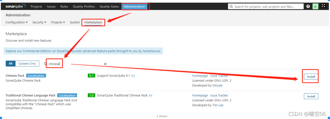Open Chinese Pack Homepage link

point(200,76)
